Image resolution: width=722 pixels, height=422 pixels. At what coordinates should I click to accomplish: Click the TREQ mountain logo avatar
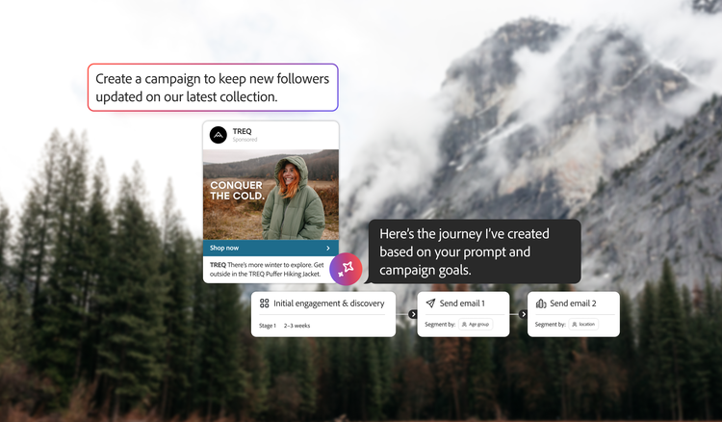[x=219, y=135]
